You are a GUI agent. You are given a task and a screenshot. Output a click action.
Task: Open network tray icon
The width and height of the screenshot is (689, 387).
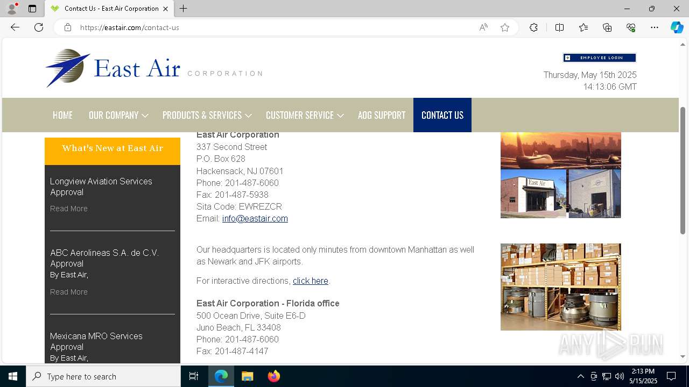[607, 376]
